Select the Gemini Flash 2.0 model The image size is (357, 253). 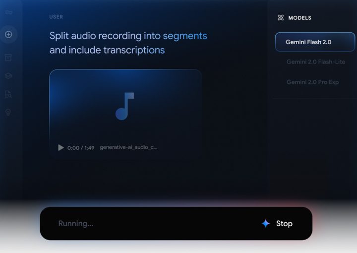pos(308,42)
